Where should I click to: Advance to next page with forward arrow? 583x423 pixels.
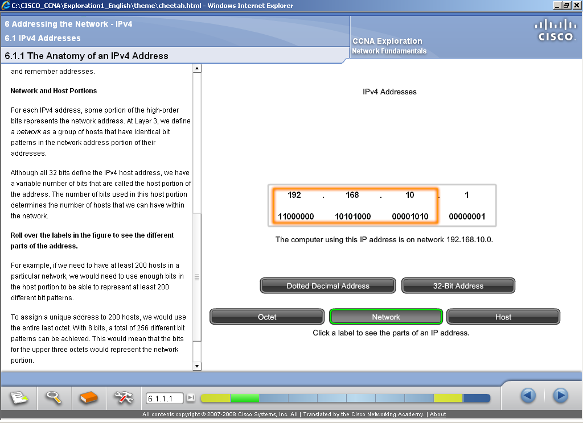click(x=560, y=395)
